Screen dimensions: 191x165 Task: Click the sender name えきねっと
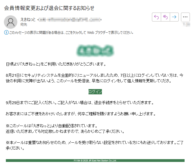point(28,20)
